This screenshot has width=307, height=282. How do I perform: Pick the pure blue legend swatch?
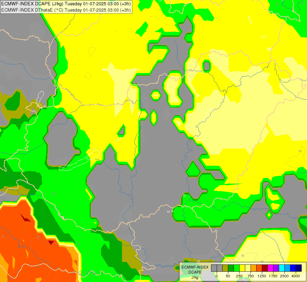pos(293,268)
